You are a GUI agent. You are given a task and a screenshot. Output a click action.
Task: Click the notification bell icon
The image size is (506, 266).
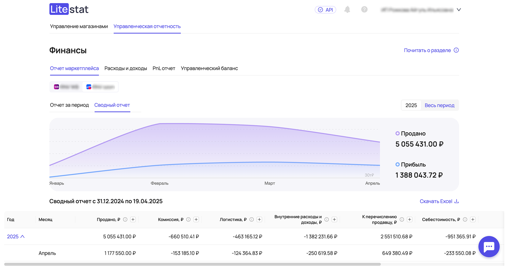click(347, 10)
